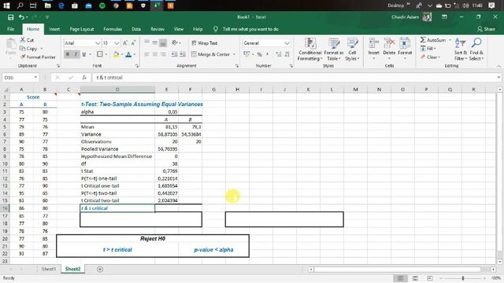The height and width of the screenshot is (283, 504).
Task: Select Normal view in status bar
Action: [x=400, y=278]
